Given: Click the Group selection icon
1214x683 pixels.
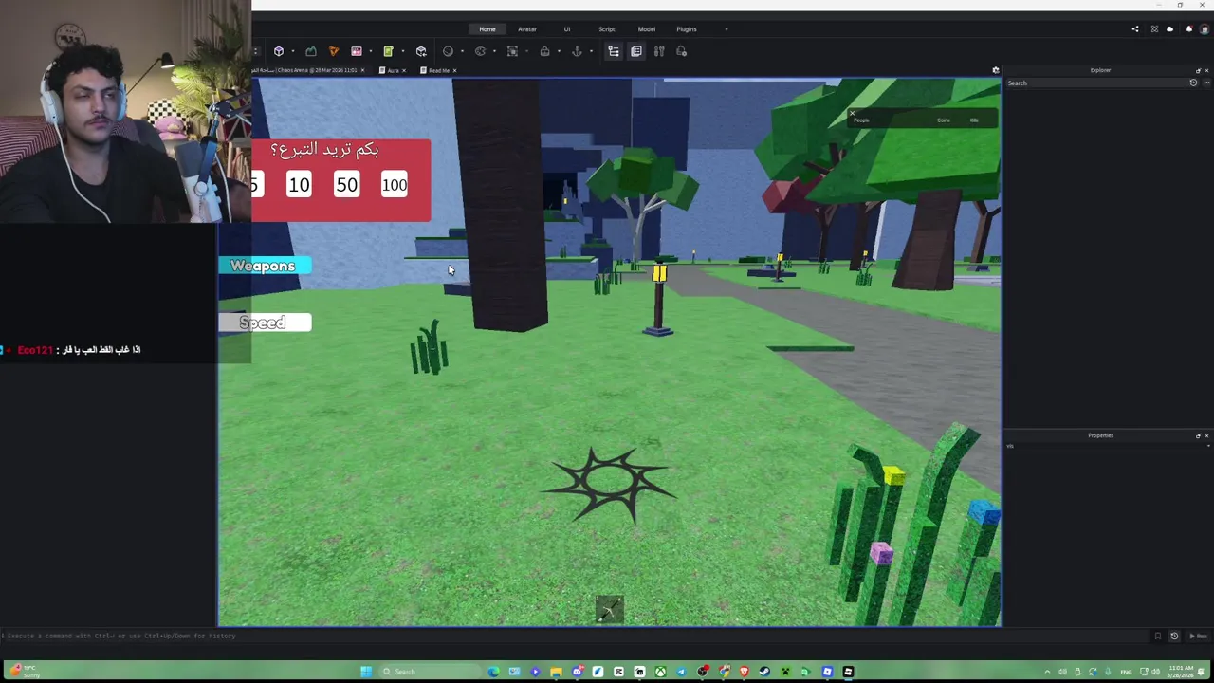Looking at the screenshot, I should [x=512, y=51].
